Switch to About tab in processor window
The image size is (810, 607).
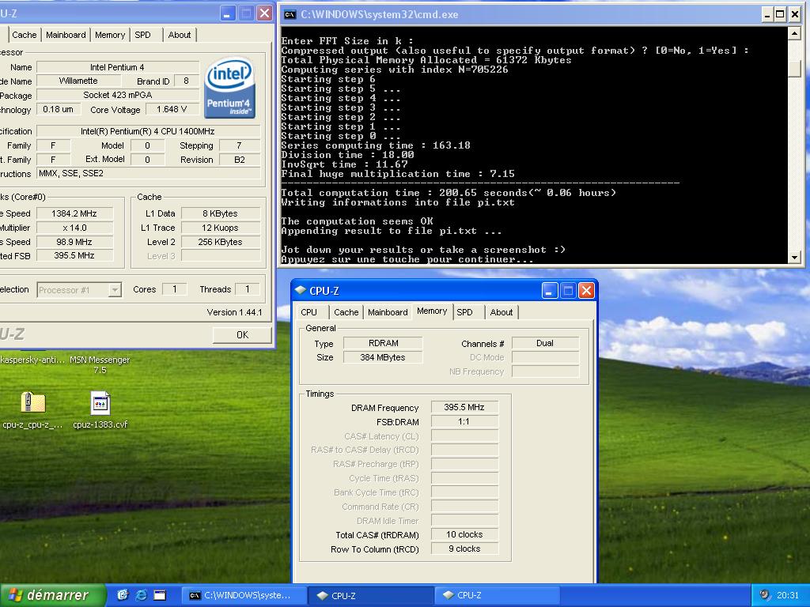pos(180,35)
